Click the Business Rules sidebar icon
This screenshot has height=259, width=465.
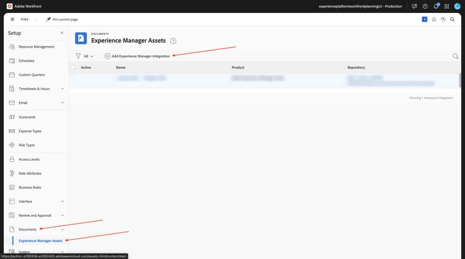click(12, 188)
